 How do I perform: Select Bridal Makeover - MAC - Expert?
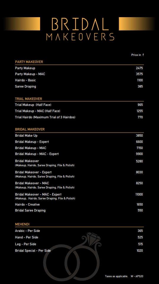pos(38,195)
